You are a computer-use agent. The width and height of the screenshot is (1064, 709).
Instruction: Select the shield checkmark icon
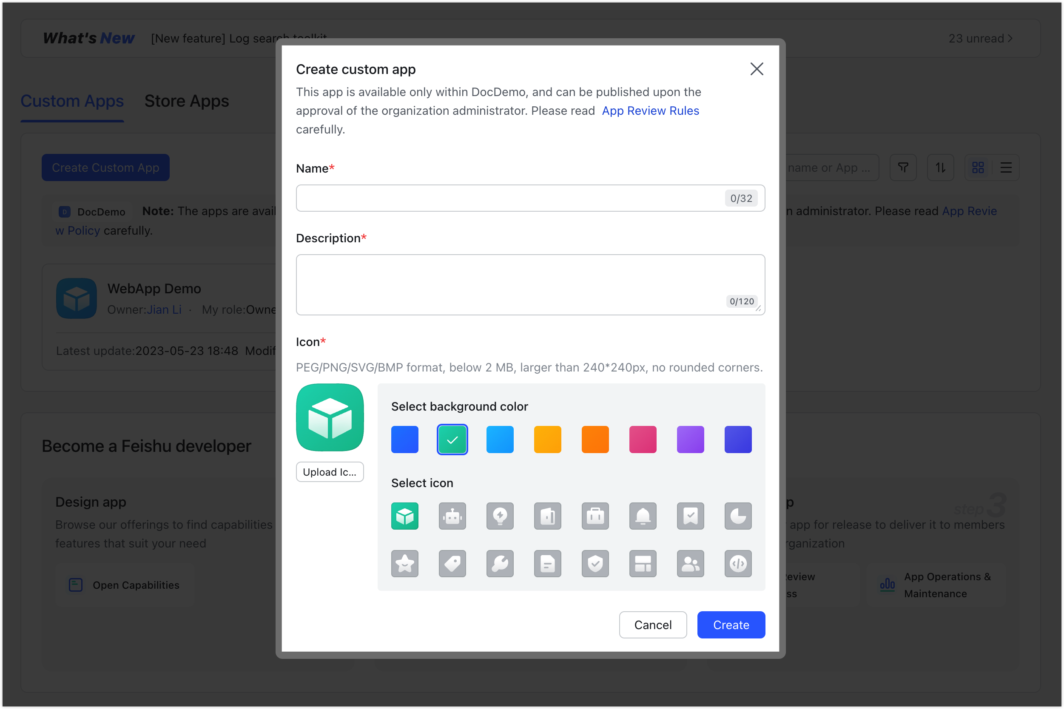point(595,563)
